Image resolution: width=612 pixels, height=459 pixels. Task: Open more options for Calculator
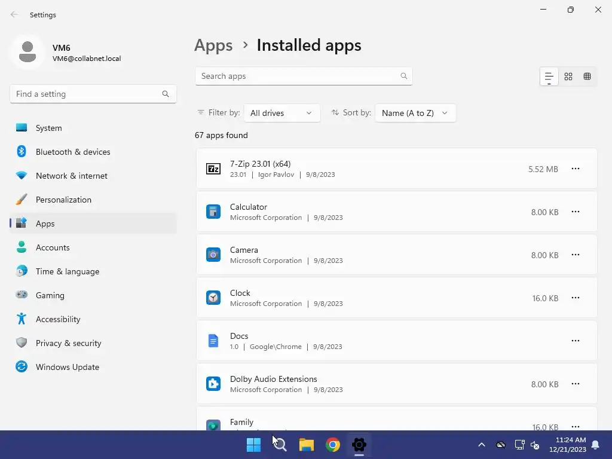point(576,212)
